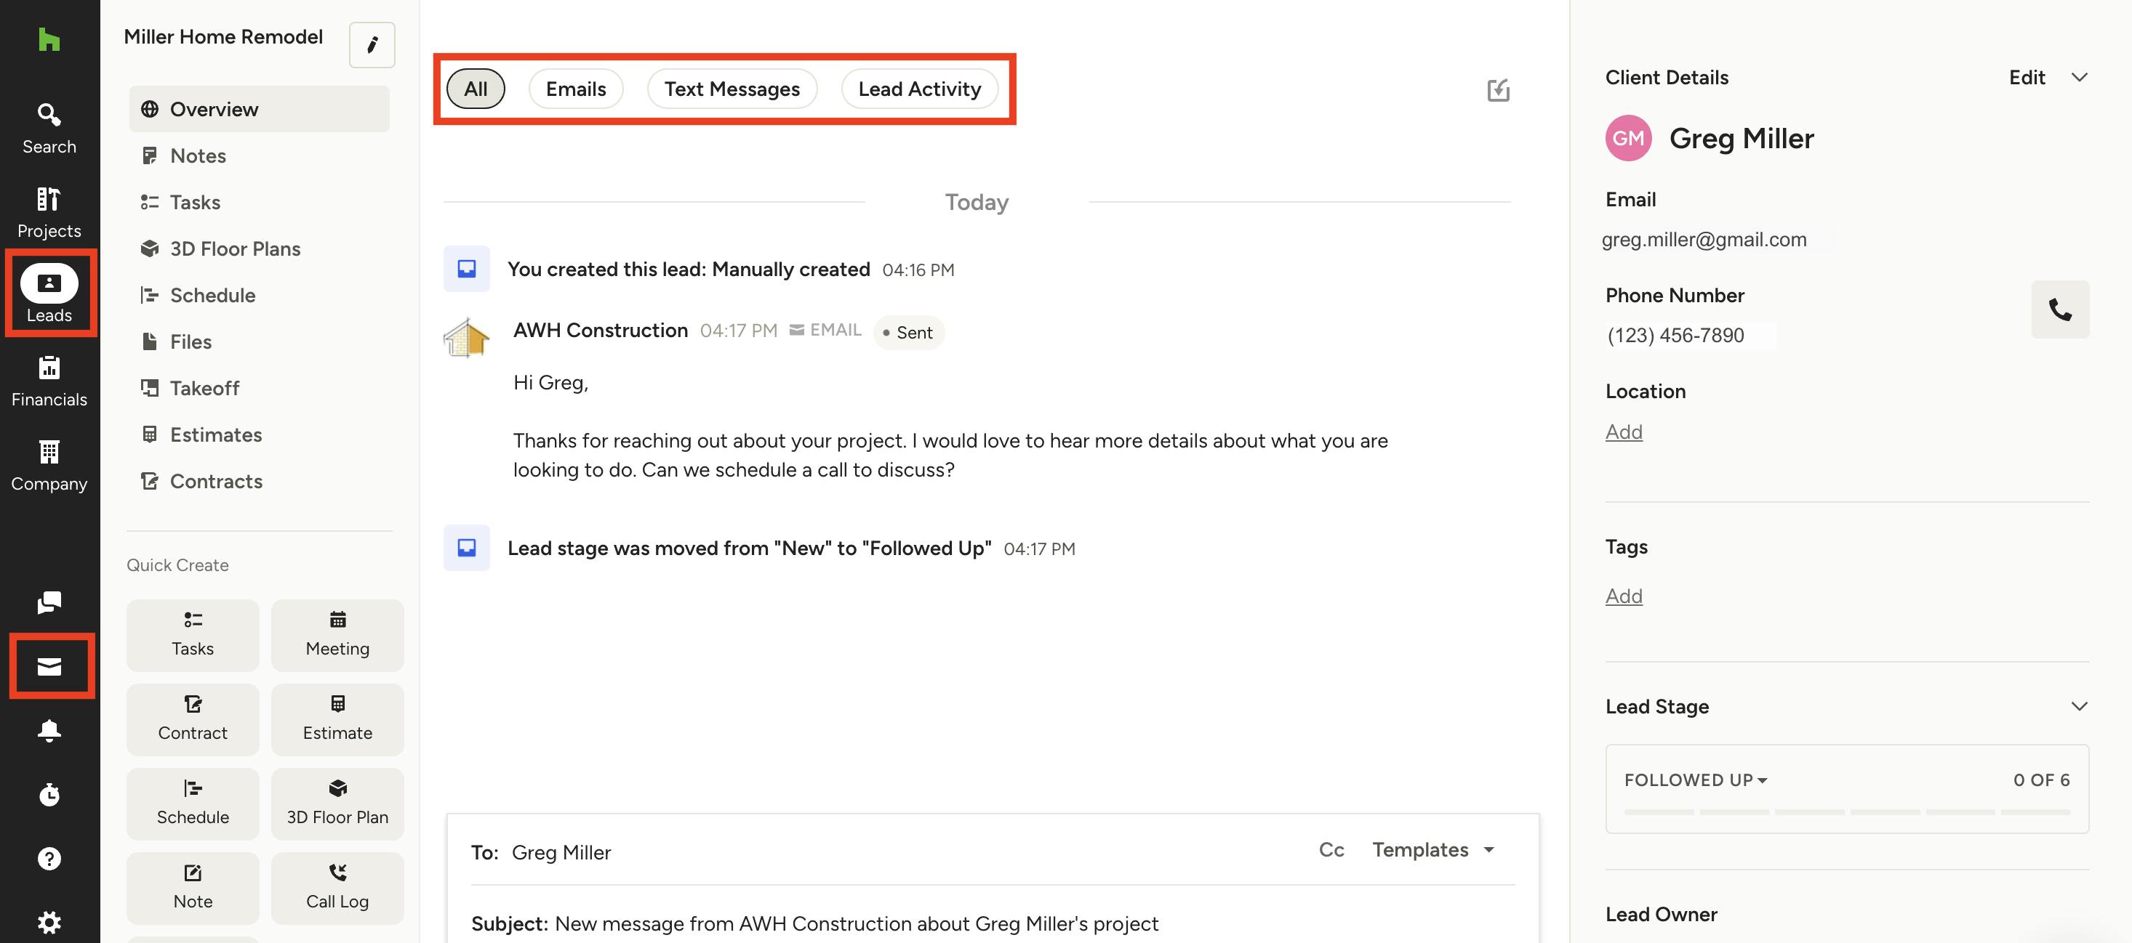Viewport: 2132px width, 943px height.
Task: Select the All filter pill
Action: tap(475, 89)
